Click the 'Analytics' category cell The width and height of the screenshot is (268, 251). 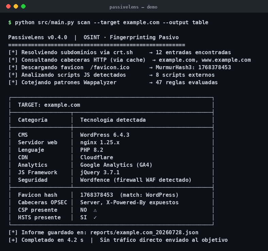click(x=33, y=165)
